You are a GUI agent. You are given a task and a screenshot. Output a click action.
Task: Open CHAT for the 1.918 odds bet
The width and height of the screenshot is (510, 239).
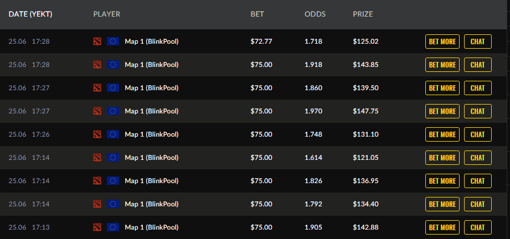click(x=478, y=65)
